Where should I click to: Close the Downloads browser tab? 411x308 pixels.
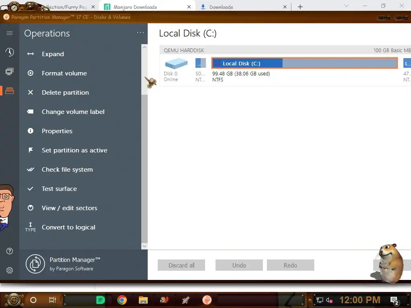(285, 7)
